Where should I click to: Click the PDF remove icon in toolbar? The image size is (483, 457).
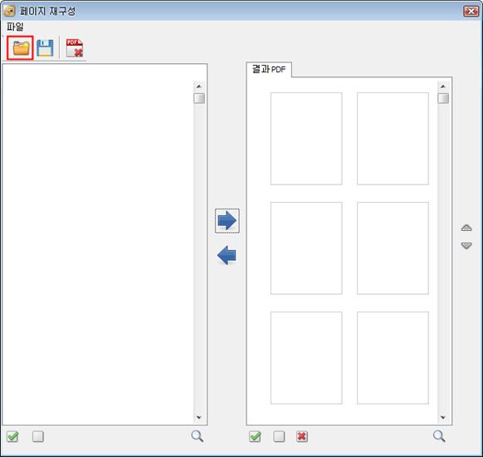point(75,48)
